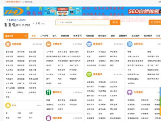Open the 餐饮娱乐 section heading

pyautogui.click(x=57, y=92)
